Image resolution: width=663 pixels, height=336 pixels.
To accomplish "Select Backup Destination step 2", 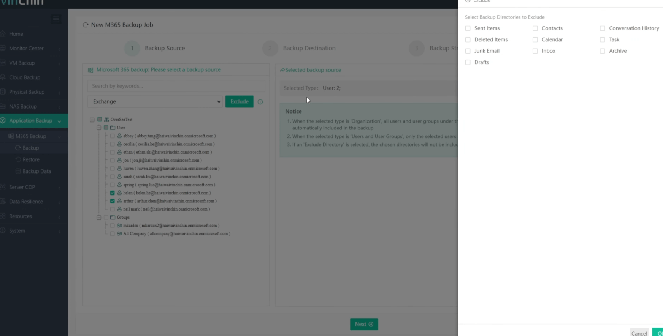I will pyautogui.click(x=299, y=48).
